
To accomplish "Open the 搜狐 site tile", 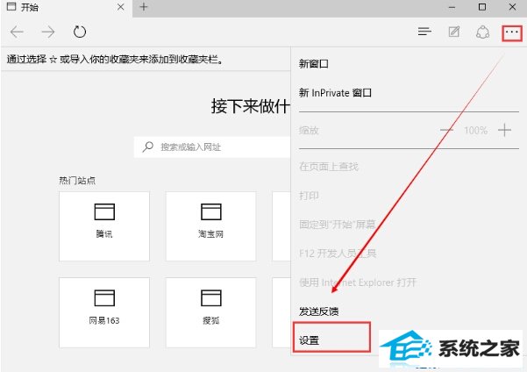I will tap(210, 312).
